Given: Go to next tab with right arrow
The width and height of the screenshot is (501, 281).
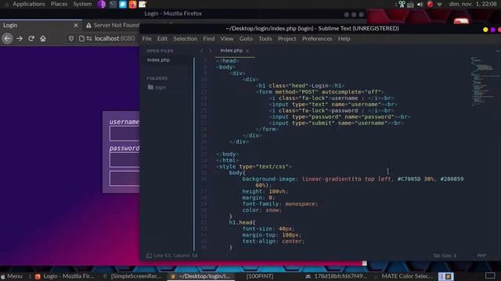Looking at the screenshot, I should coord(210,51).
